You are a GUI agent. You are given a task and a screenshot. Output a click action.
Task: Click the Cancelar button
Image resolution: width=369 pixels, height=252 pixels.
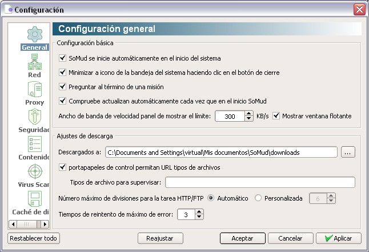click(x=291, y=238)
